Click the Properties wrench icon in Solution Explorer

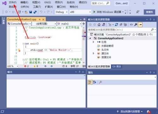point(136,25)
